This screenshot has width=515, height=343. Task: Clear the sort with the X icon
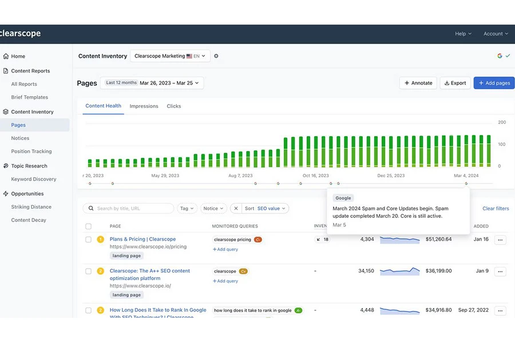pos(236,209)
